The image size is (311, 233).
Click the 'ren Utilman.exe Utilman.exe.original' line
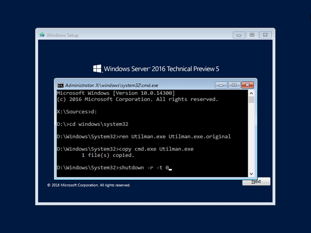pos(144,137)
